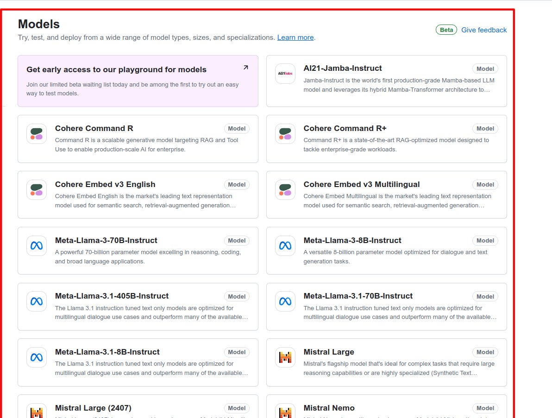
Task: Open the AI21-Jamba-Instruct model title
Action: pyautogui.click(x=343, y=68)
